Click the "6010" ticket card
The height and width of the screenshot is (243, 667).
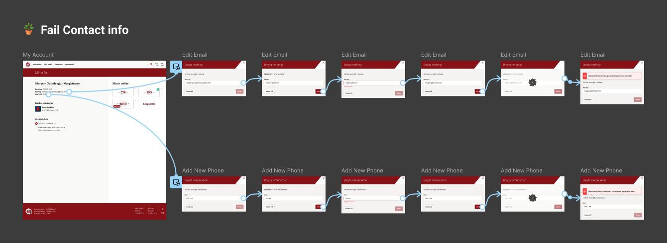click(123, 104)
